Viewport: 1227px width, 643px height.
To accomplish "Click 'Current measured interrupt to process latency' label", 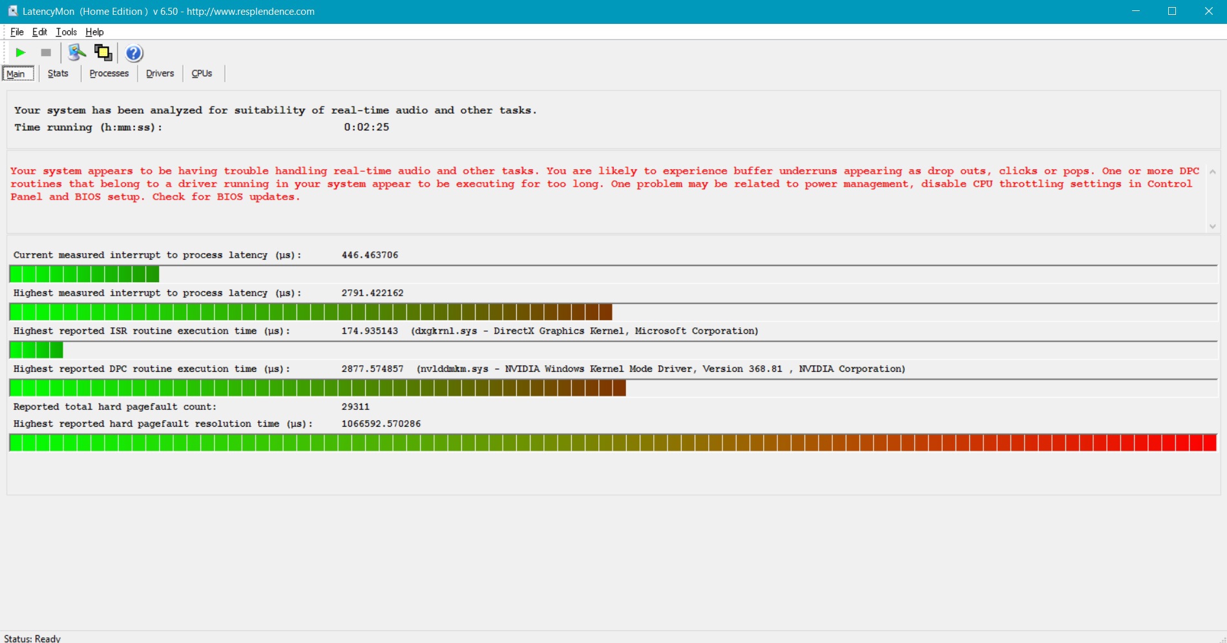I will pyautogui.click(x=157, y=255).
